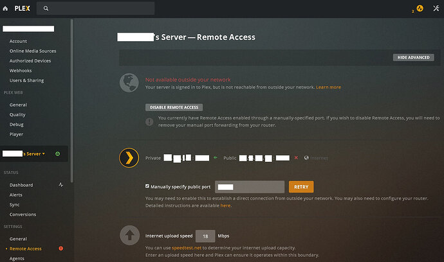Open detailed instructions 'here' link
Viewport: 444px width, 262px height.
point(225,205)
